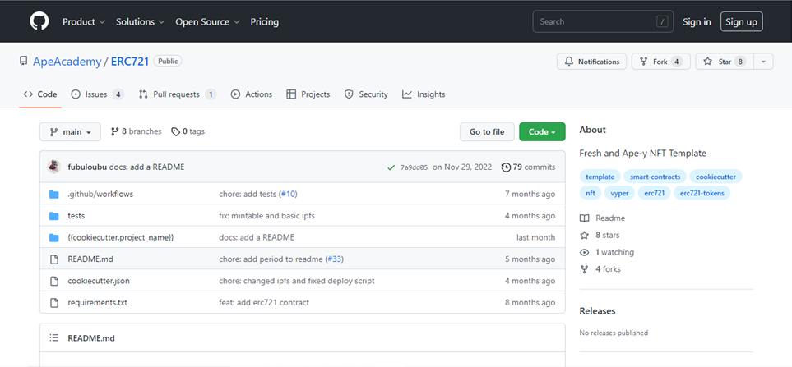
Task: Expand the Star lists dropdown arrow
Action: 763,62
